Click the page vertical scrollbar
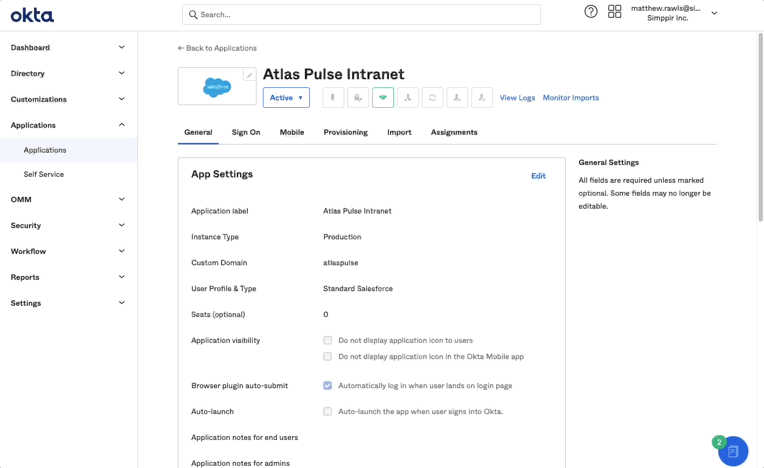The height and width of the screenshot is (468, 764). click(x=761, y=127)
